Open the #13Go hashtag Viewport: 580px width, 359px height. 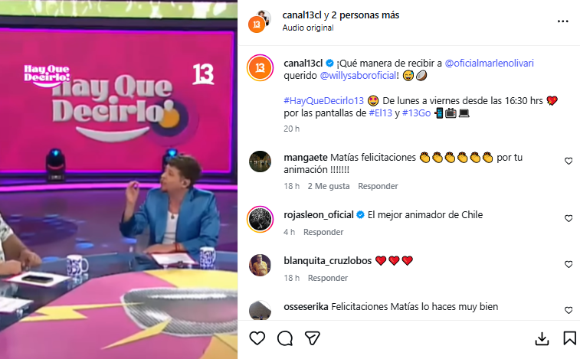pos(417,113)
